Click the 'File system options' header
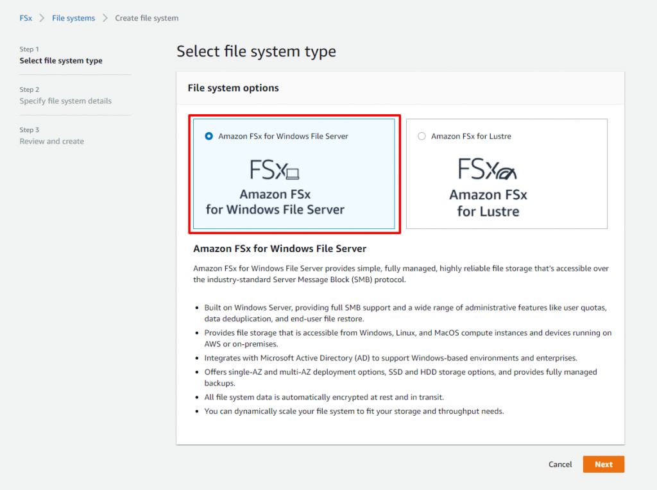The height and width of the screenshot is (490, 657). (x=233, y=88)
